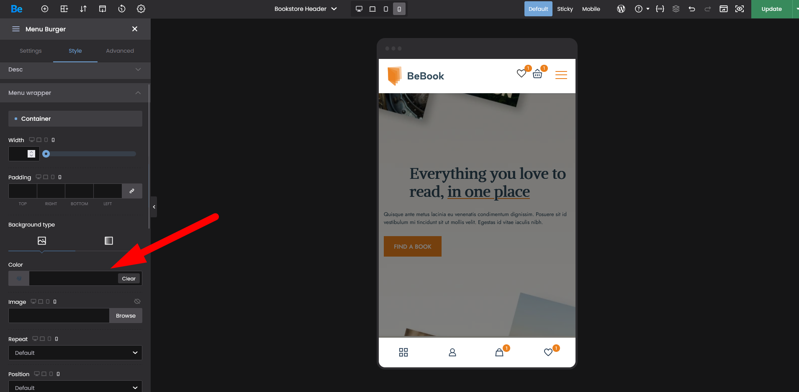Open the Repeat dropdown
Image resolution: width=799 pixels, height=392 pixels.
click(75, 353)
